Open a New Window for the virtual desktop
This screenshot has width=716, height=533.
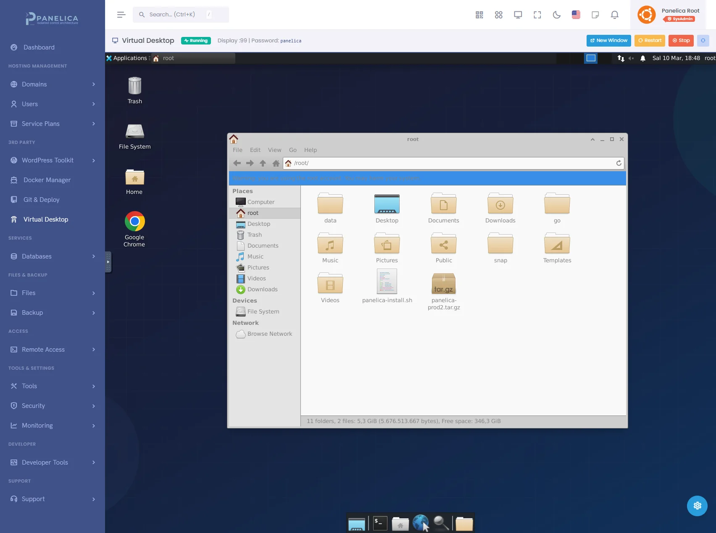click(608, 40)
